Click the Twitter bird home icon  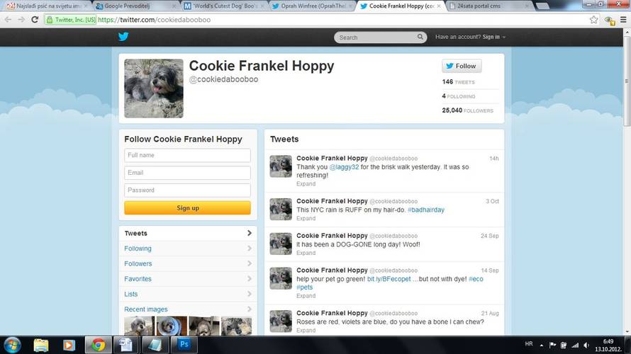123,37
